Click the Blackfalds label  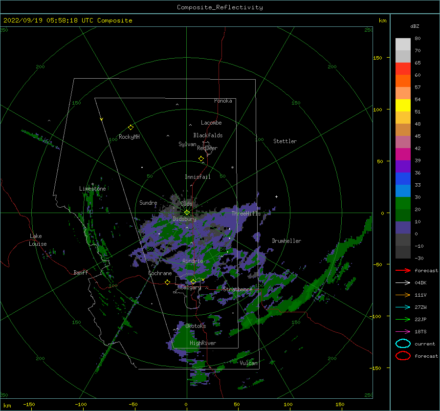[x=208, y=135]
